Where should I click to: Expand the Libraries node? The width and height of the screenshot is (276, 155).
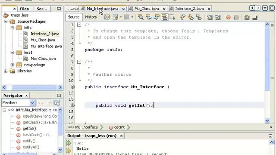click(x=6, y=71)
